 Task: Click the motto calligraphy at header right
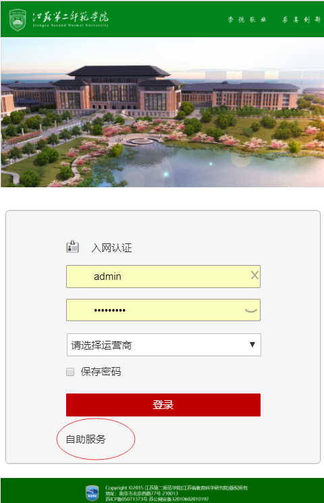tap(274, 20)
